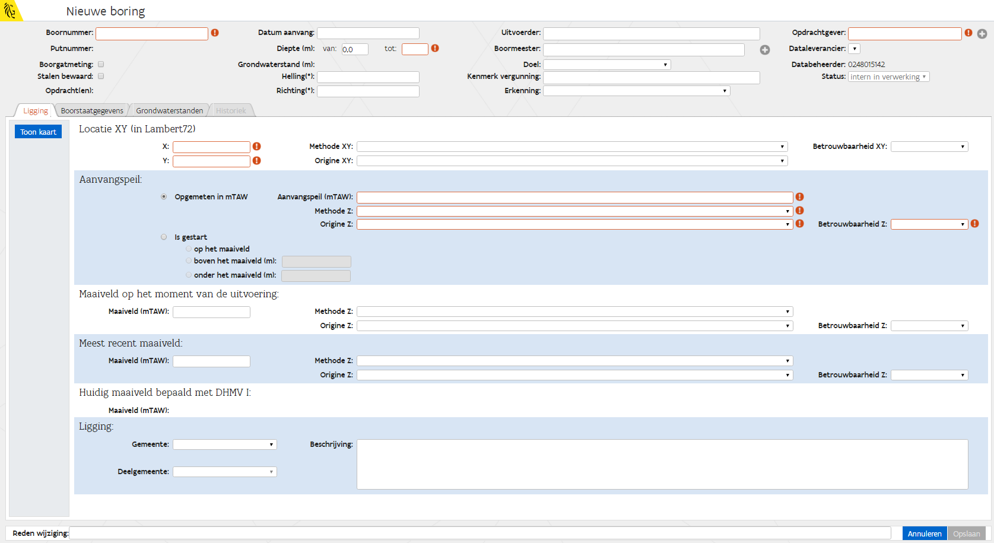Click the Diepte tot error warning icon
This screenshot has width=994, height=543.
(x=435, y=48)
